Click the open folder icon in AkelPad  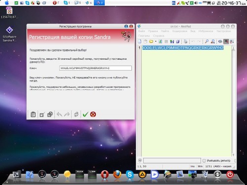point(151,41)
